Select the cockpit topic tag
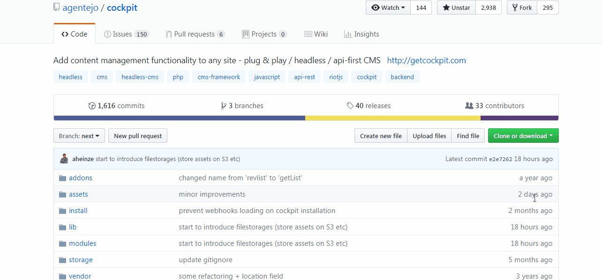 pos(367,77)
